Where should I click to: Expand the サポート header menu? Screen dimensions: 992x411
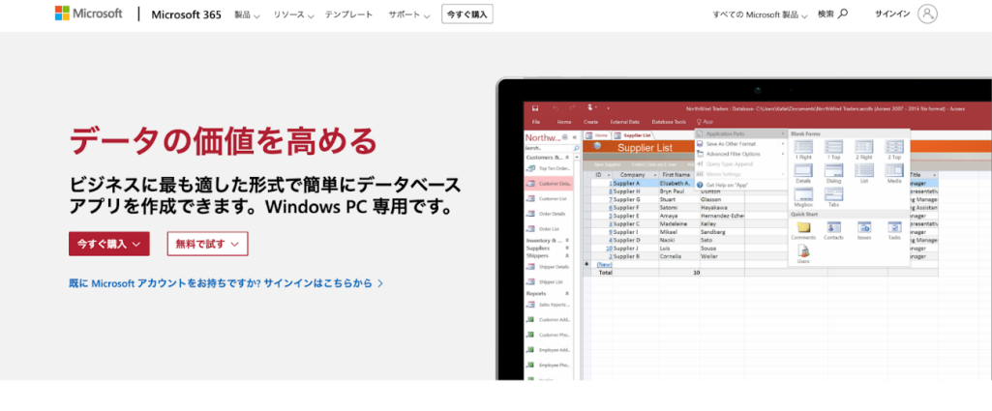pyautogui.click(x=409, y=14)
